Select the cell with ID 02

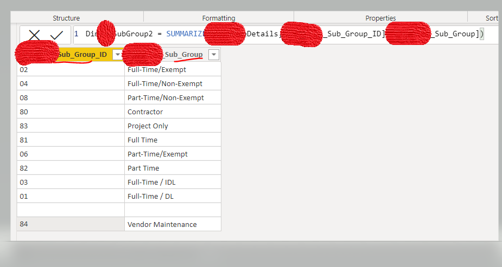[x=71, y=69]
